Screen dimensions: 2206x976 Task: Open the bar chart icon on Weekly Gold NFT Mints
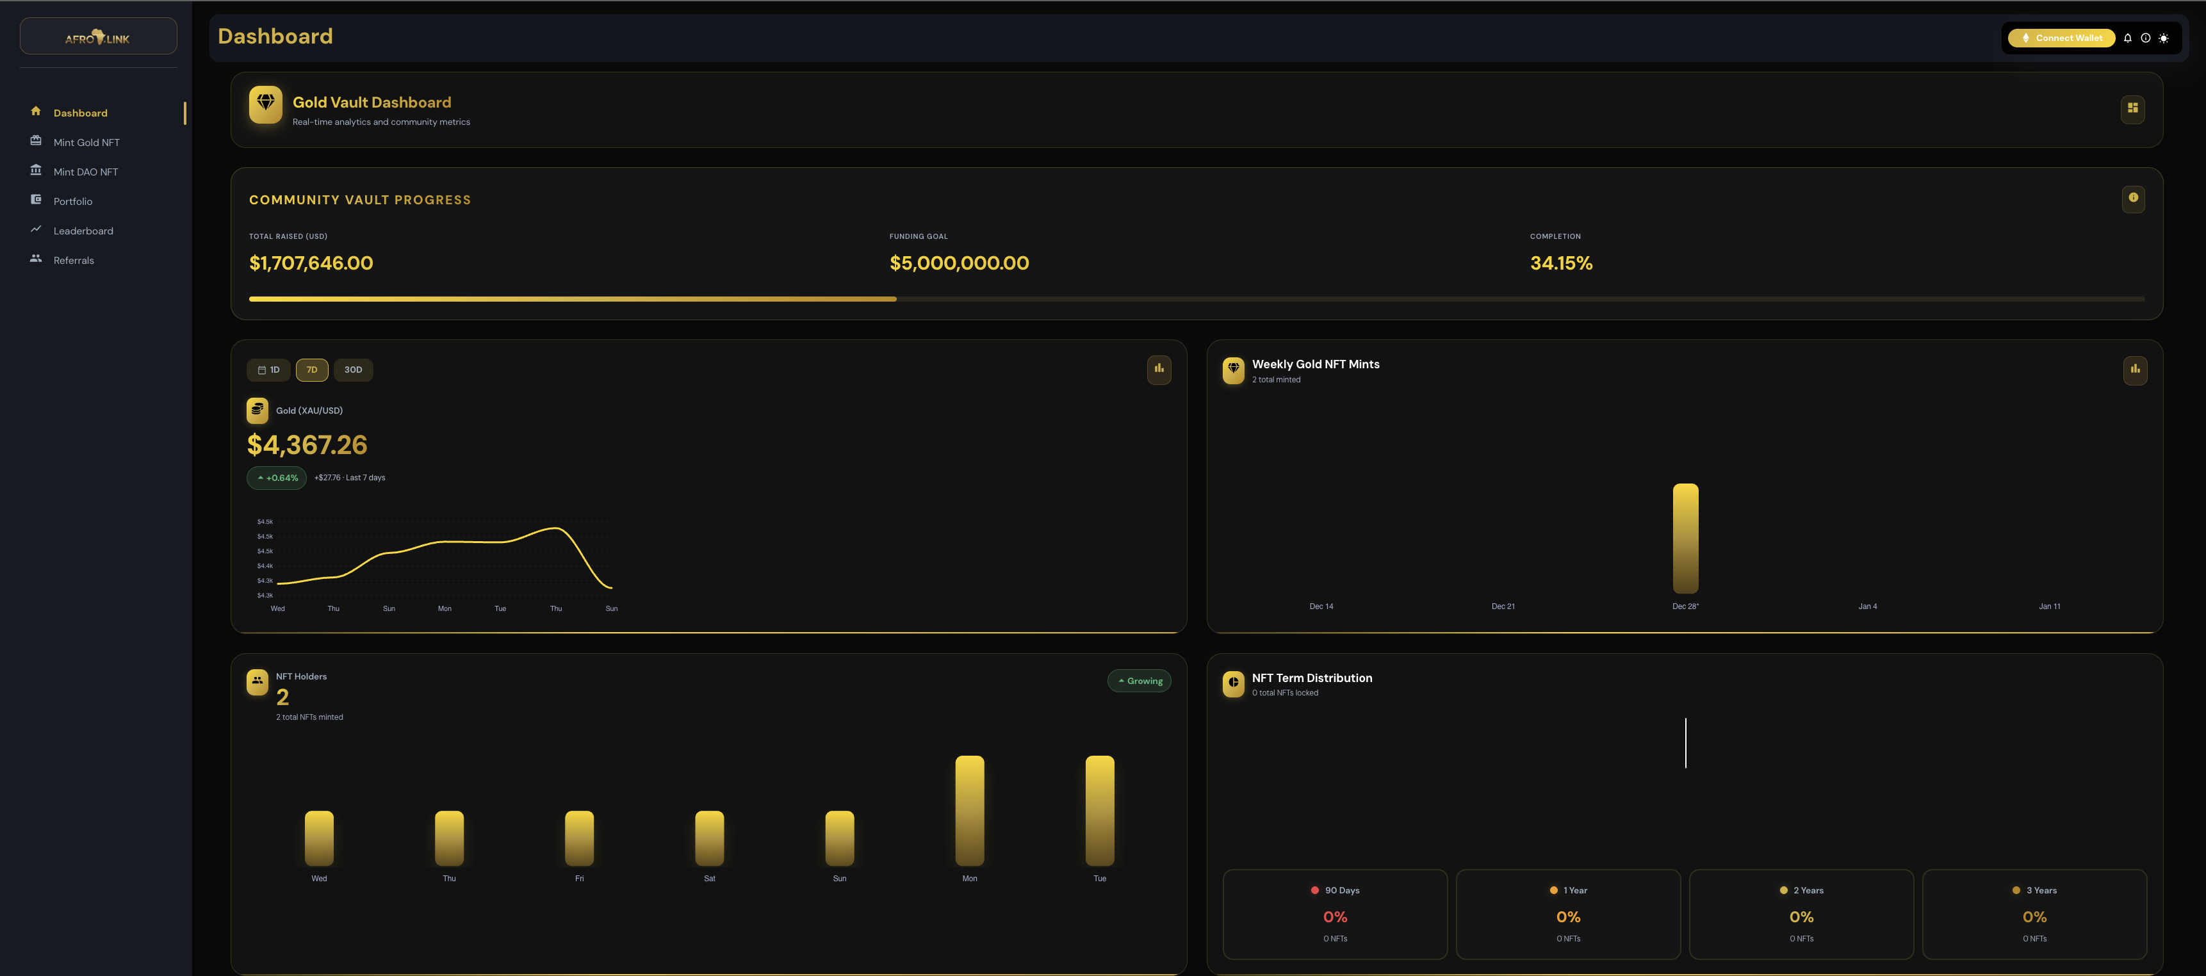2136,370
